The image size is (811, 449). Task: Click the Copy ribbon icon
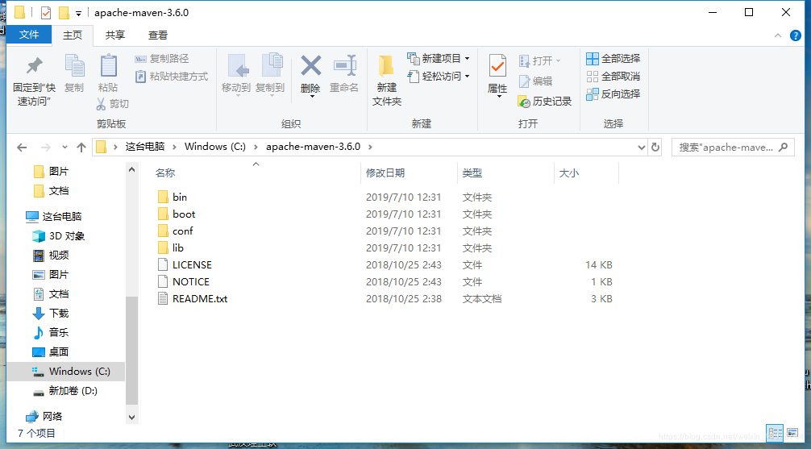click(x=74, y=73)
